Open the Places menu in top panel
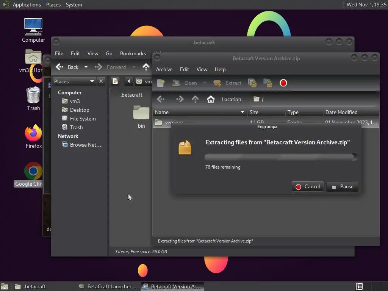The width and height of the screenshot is (388, 291). 53,5
